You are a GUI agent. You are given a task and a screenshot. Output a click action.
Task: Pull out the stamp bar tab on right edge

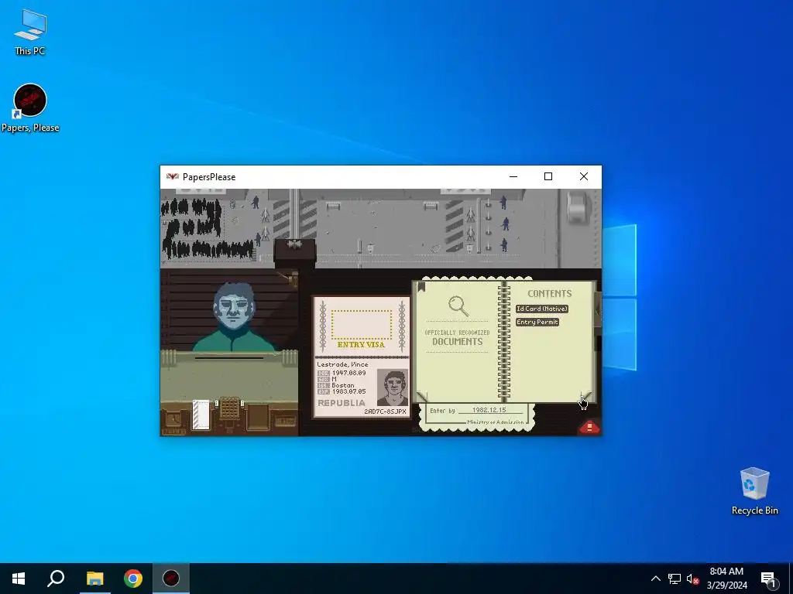coord(597,312)
